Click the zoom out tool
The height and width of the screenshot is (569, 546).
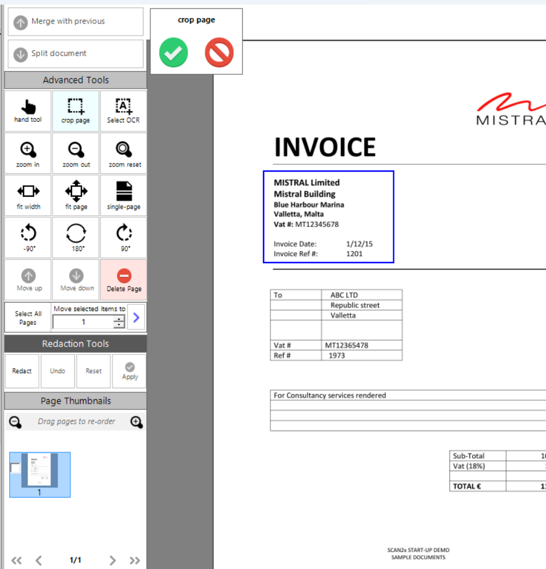(x=75, y=154)
